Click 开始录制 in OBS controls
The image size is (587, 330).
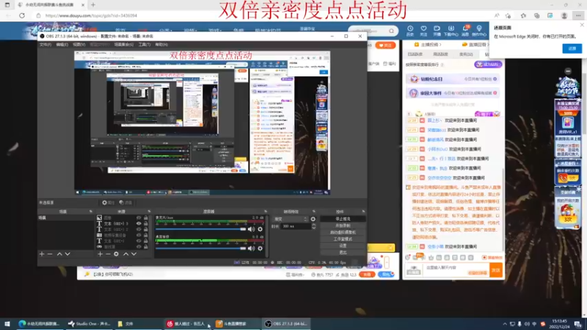tap(343, 226)
